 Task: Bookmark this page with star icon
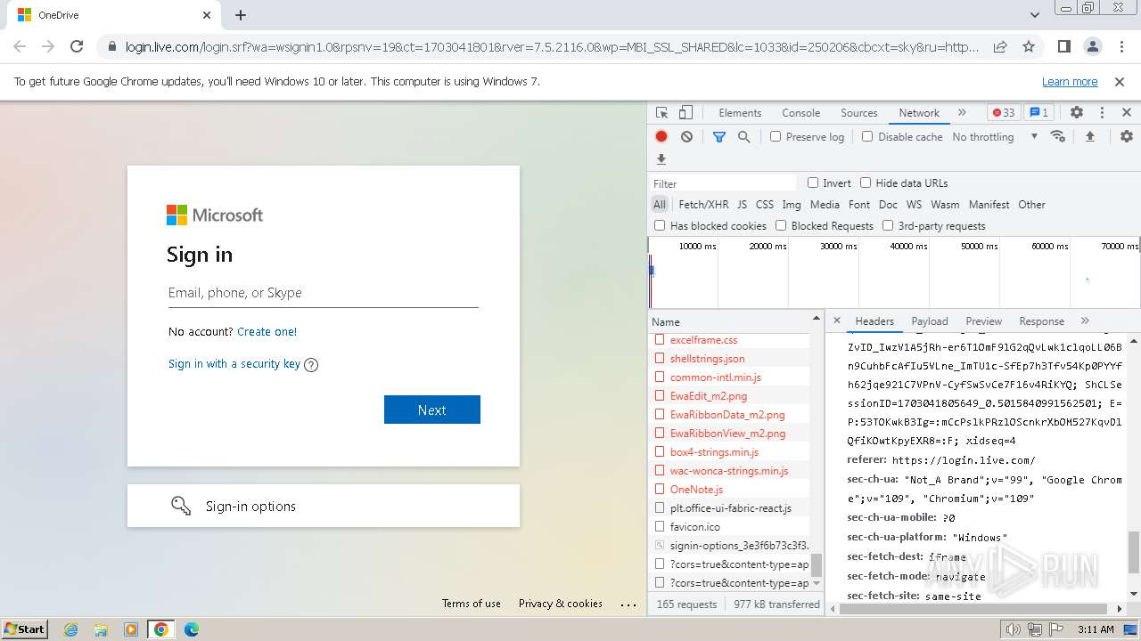(1029, 46)
